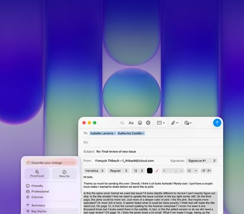Open the background color swatch with red slash
This screenshot has height=214, width=244.
pos(157,171)
